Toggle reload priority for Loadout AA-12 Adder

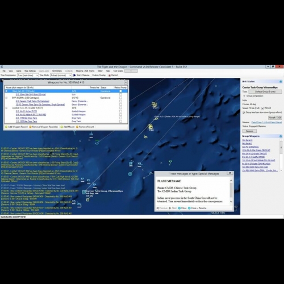click(x=120, y=108)
